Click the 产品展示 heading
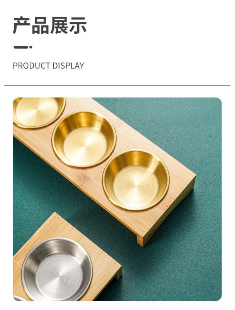The image size is (235, 310). point(50,25)
